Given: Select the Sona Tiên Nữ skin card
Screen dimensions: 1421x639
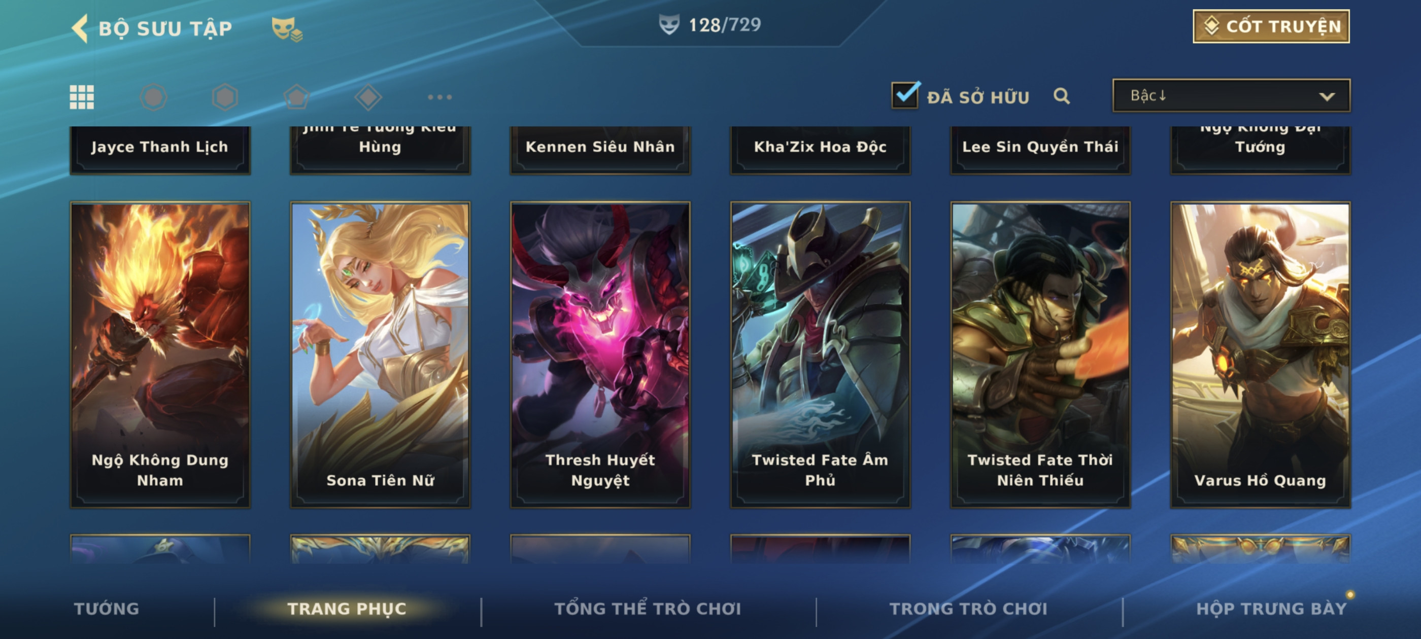Looking at the screenshot, I should click(x=380, y=354).
